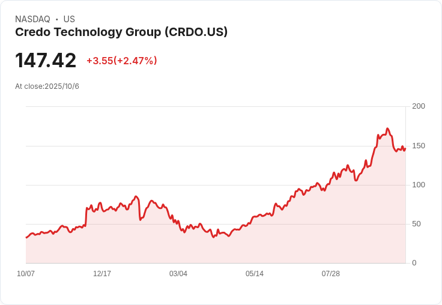This screenshot has height=305, width=442.
Task: Click the US market label
Action: pyautogui.click(x=69, y=19)
